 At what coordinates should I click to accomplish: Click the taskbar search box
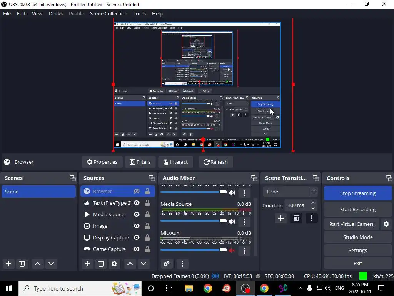click(80, 288)
